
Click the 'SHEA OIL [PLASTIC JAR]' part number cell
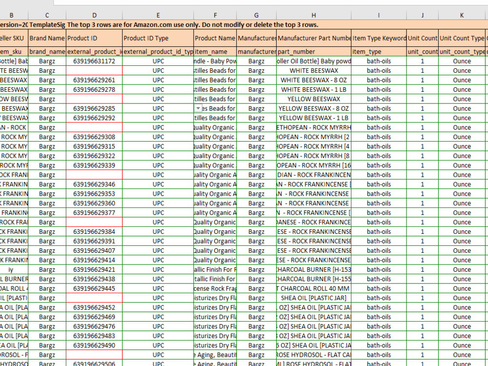pos(314,298)
